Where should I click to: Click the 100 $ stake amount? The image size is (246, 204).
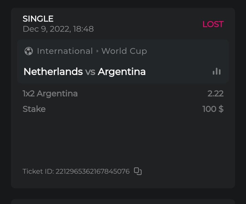(x=213, y=109)
